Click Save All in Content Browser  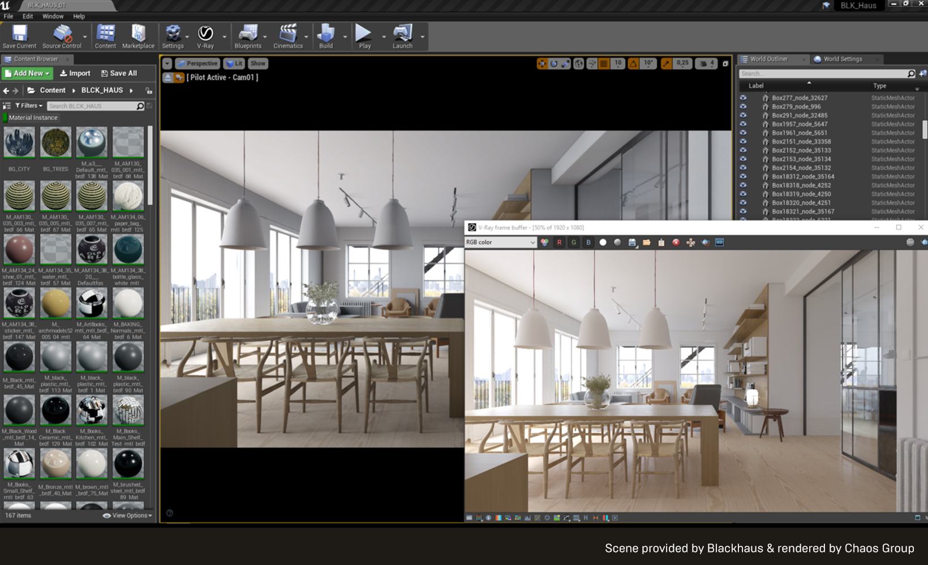point(119,73)
